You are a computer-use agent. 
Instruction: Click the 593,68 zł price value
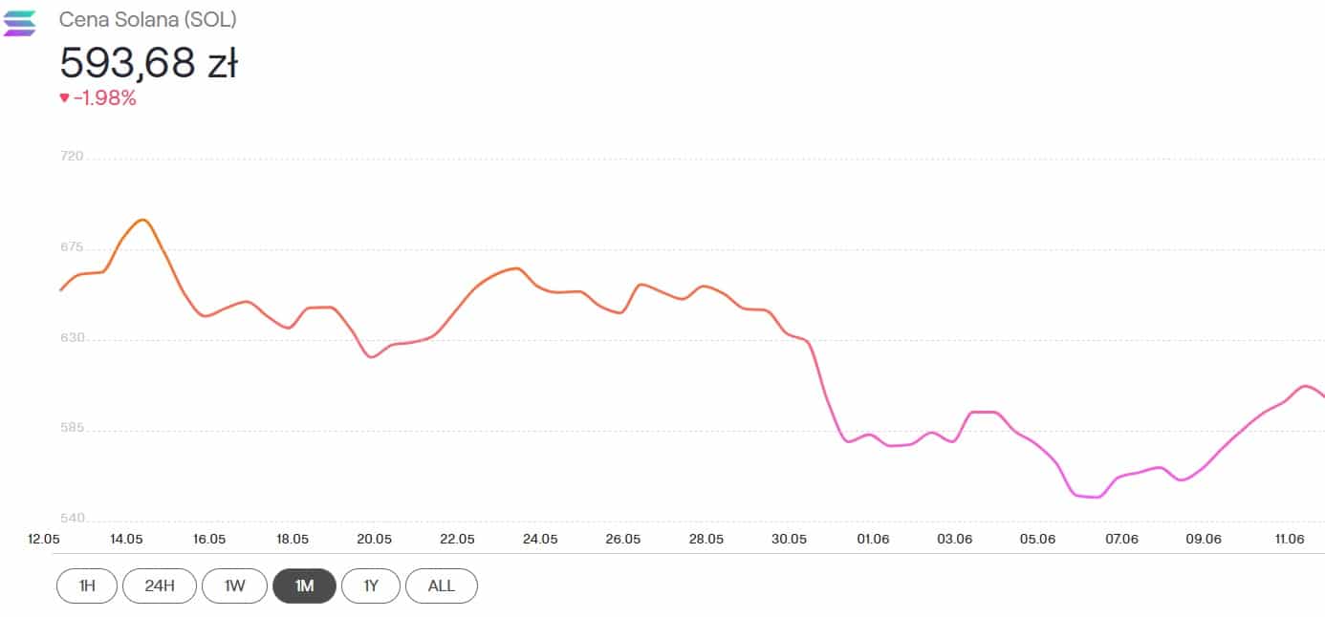pyautogui.click(x=148, y=63)
